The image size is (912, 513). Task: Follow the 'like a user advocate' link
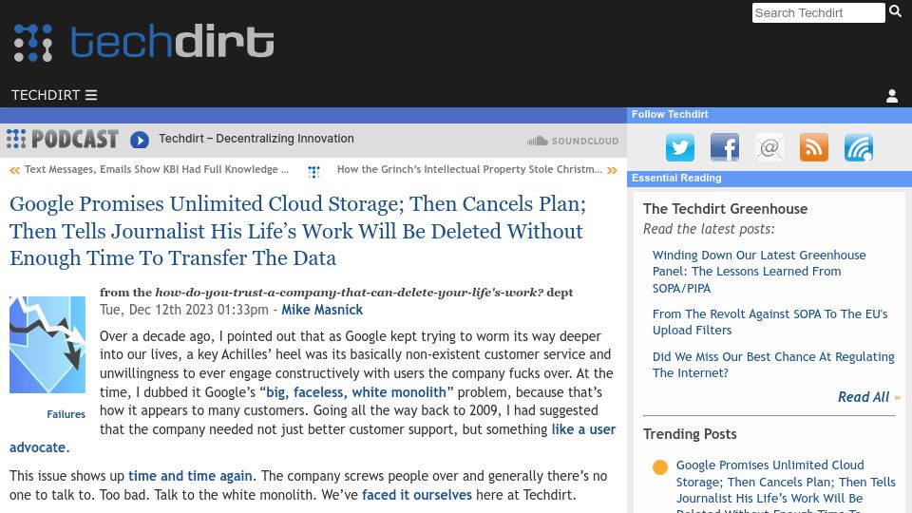click(583, 429)
